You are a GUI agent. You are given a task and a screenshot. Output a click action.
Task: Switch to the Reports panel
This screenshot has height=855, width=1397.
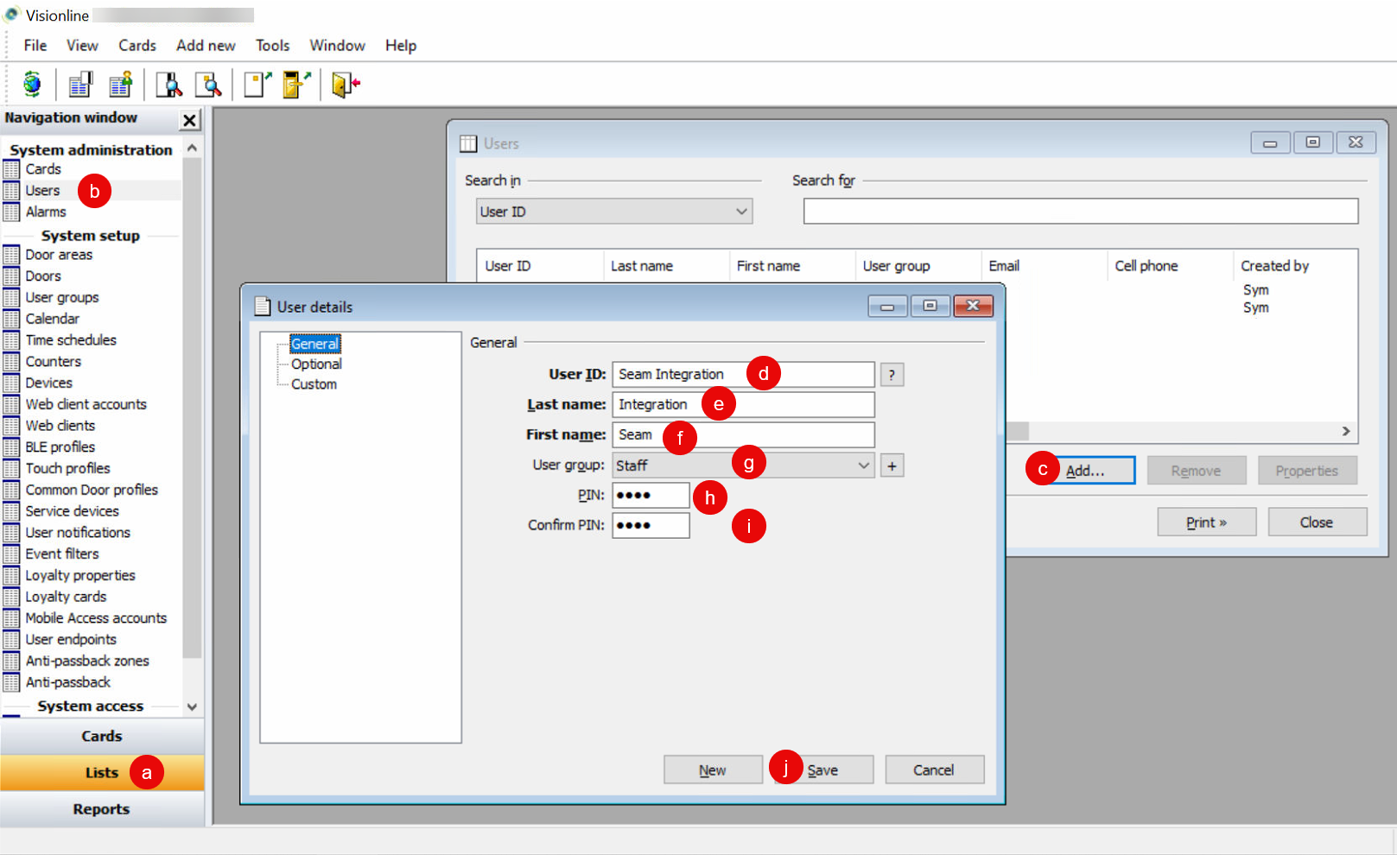[101, 809]
